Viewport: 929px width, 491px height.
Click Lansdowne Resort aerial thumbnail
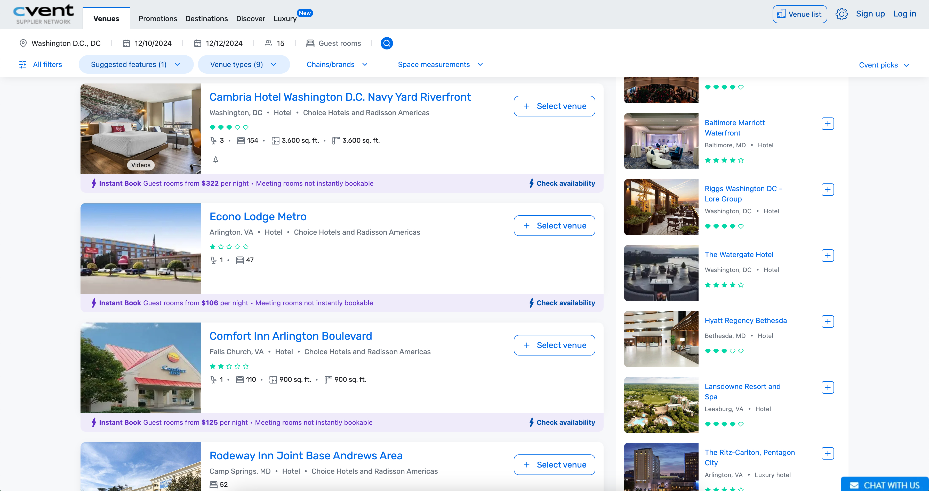point(661,405)
